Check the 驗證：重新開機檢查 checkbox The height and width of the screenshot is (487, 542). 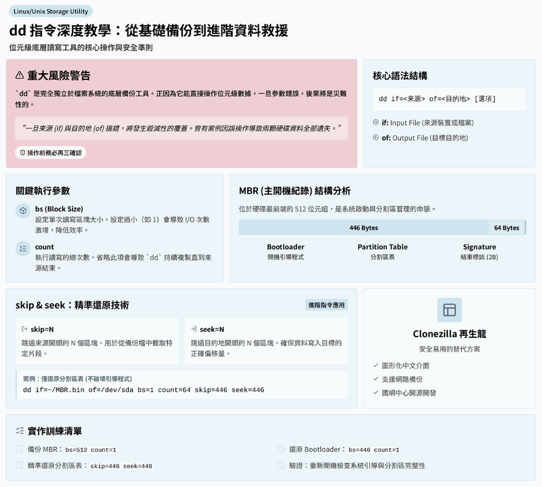280,465
